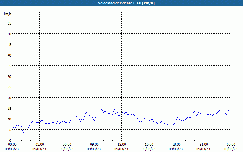Click the '09/03/23' date under 03:00
This screenshot has height=152, width=243.
click(x=39, y=149)
